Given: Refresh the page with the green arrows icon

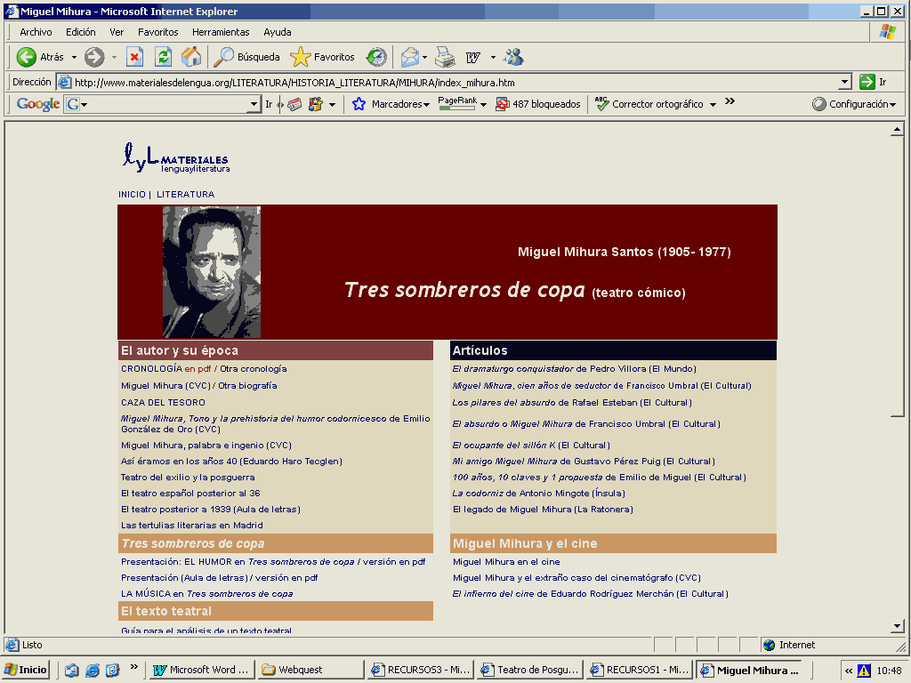Looking at the screenshot, I should tap(164, 57).
